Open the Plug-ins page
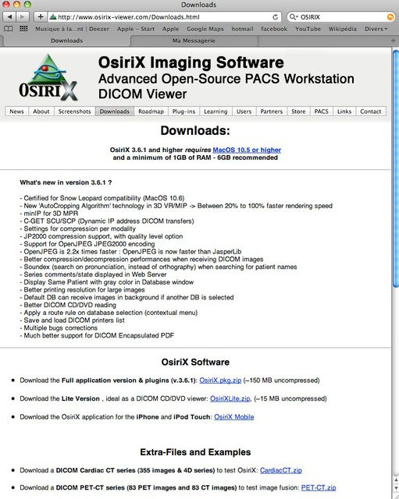 pos(184,111)
